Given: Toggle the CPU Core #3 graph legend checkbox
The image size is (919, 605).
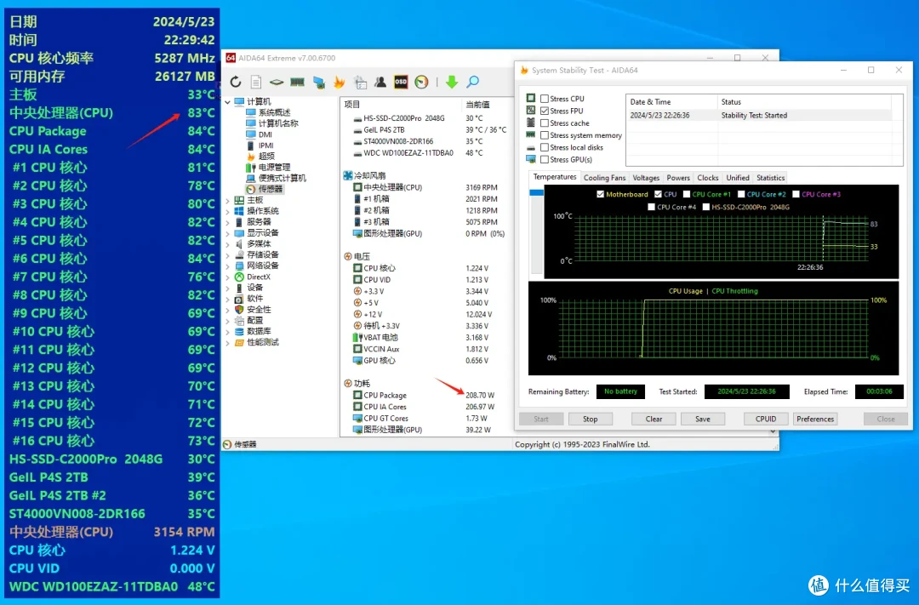Looking at the screenshot, I should click(x=796, y=194).
